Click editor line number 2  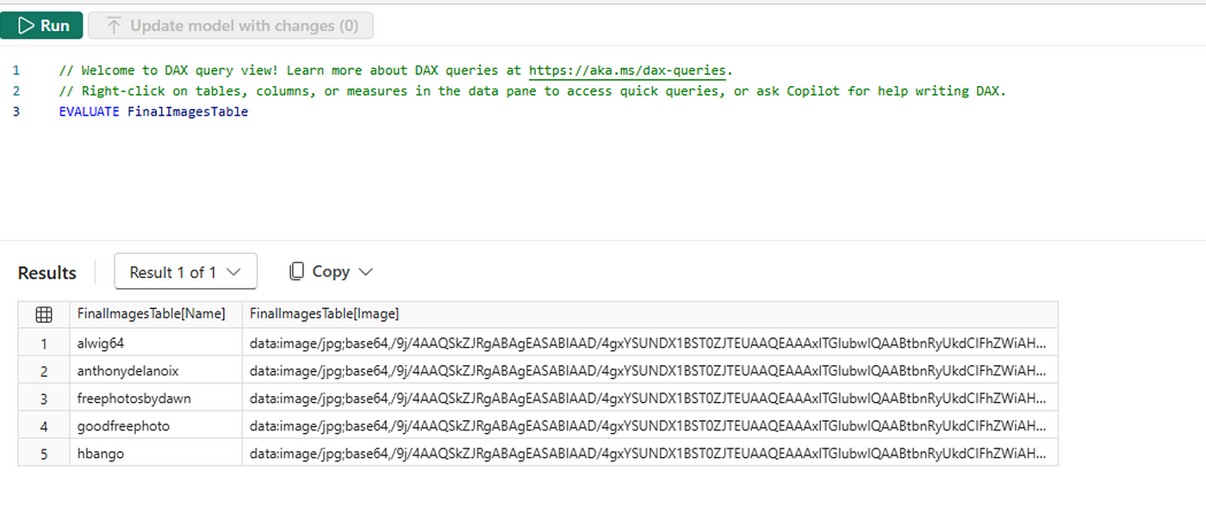tap(16, 91)
